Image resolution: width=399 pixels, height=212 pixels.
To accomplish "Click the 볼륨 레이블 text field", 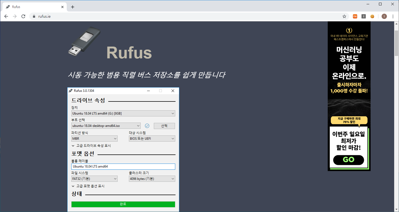I will click(123, 166).
